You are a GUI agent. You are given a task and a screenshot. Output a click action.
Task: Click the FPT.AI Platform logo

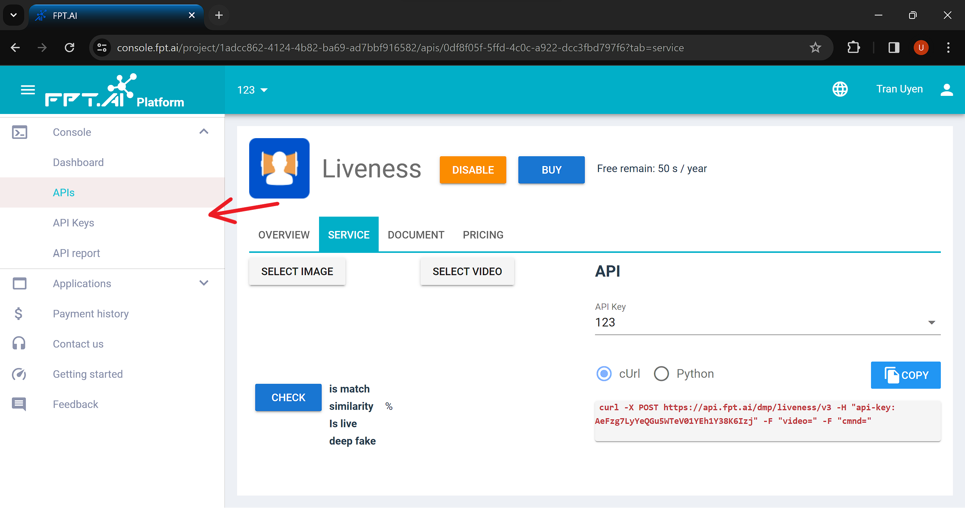click(114, 91)
